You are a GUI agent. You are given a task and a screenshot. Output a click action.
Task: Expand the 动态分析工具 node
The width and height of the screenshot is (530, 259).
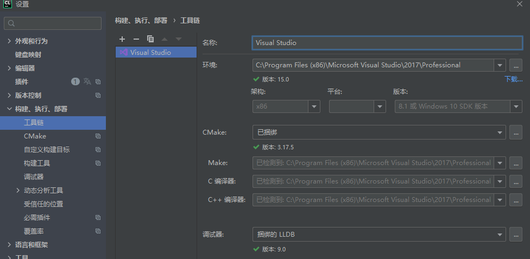click(x=18, y=191)
